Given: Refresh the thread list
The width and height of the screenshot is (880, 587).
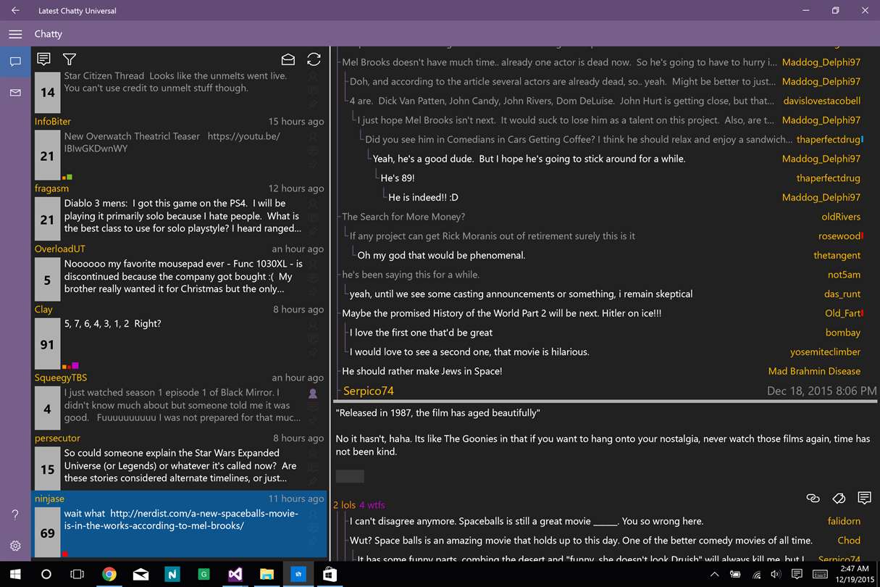Looking at the screenshot, I should (x=314, y=59).
